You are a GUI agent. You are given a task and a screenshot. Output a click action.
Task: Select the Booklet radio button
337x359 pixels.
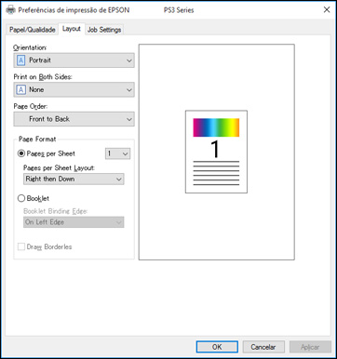[21, 198]
